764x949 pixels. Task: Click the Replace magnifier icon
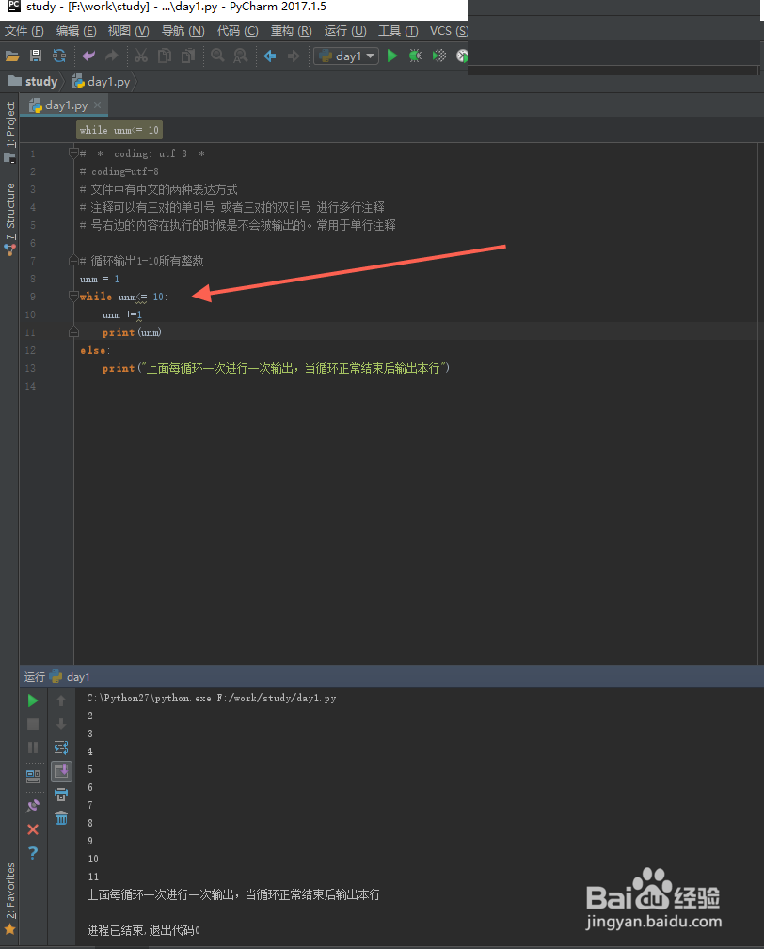(241, 56)
